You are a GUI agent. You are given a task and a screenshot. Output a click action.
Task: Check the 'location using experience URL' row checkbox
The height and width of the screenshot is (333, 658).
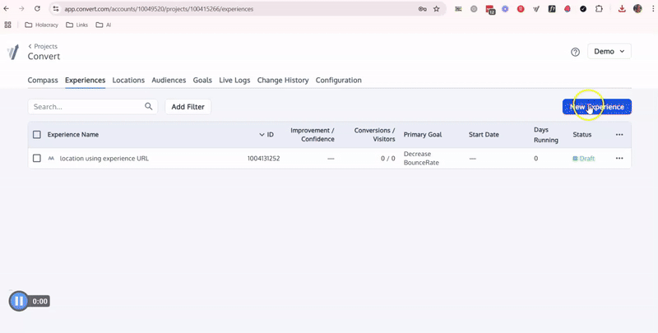point(36,159)
